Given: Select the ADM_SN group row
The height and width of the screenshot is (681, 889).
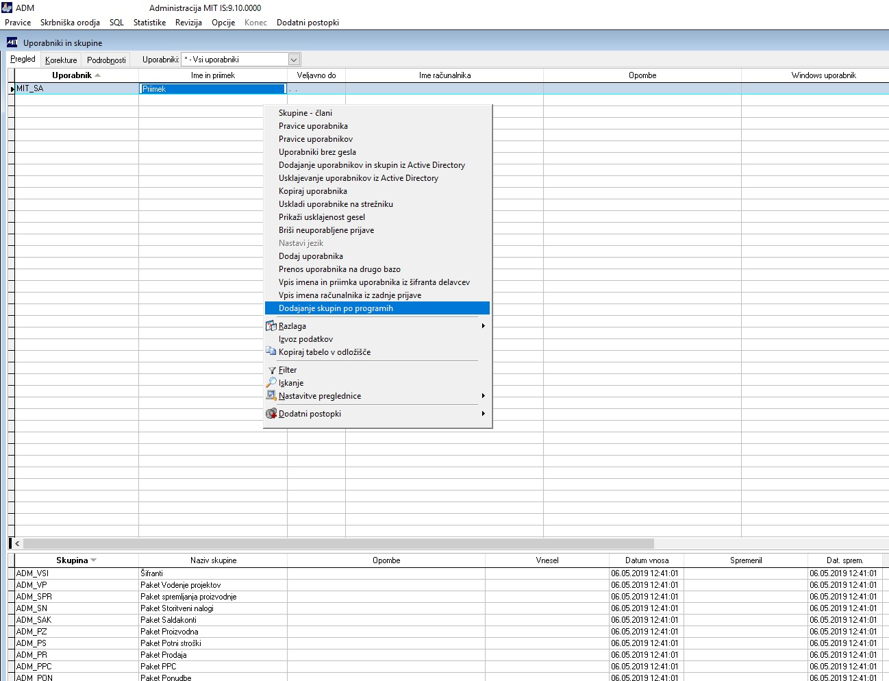Looking at the screenshot, I should pos(449,608).
